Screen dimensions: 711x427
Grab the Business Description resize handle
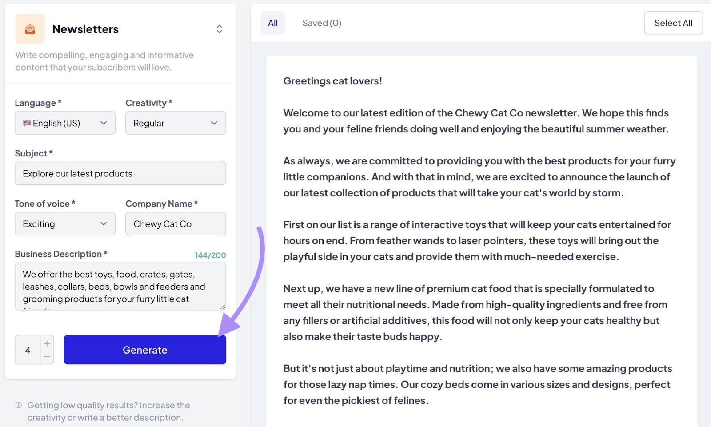tap(223, 307)
